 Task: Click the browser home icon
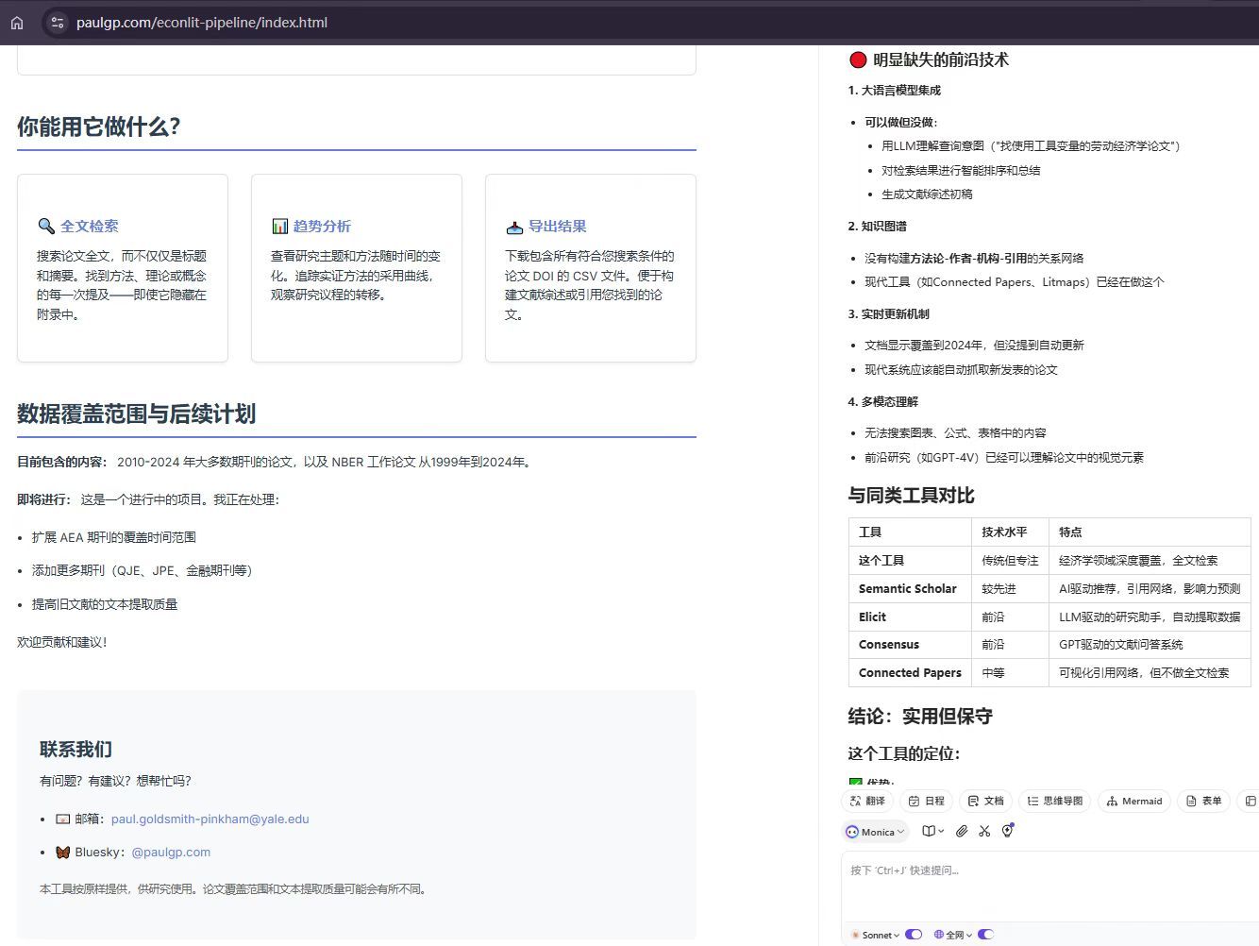click(x=17, y=23)
